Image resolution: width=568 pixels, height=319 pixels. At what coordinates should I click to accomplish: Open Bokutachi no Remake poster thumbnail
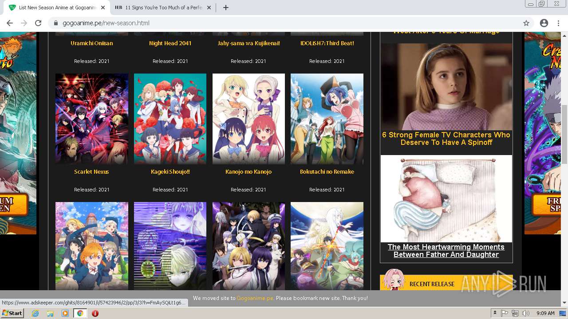tap(327, 119)
